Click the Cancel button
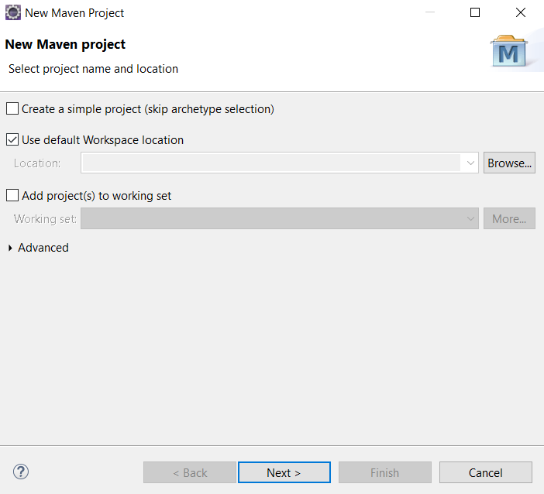 click(x=486, y=472)
